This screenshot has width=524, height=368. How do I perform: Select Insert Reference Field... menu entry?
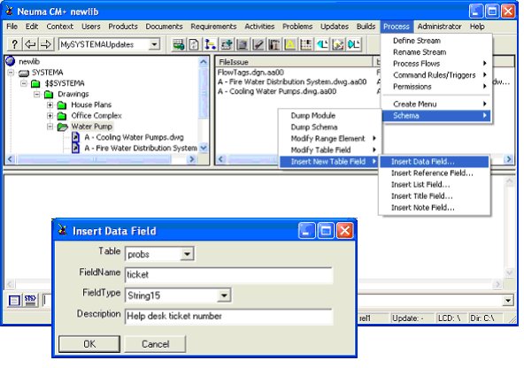(x=434, y=173)
